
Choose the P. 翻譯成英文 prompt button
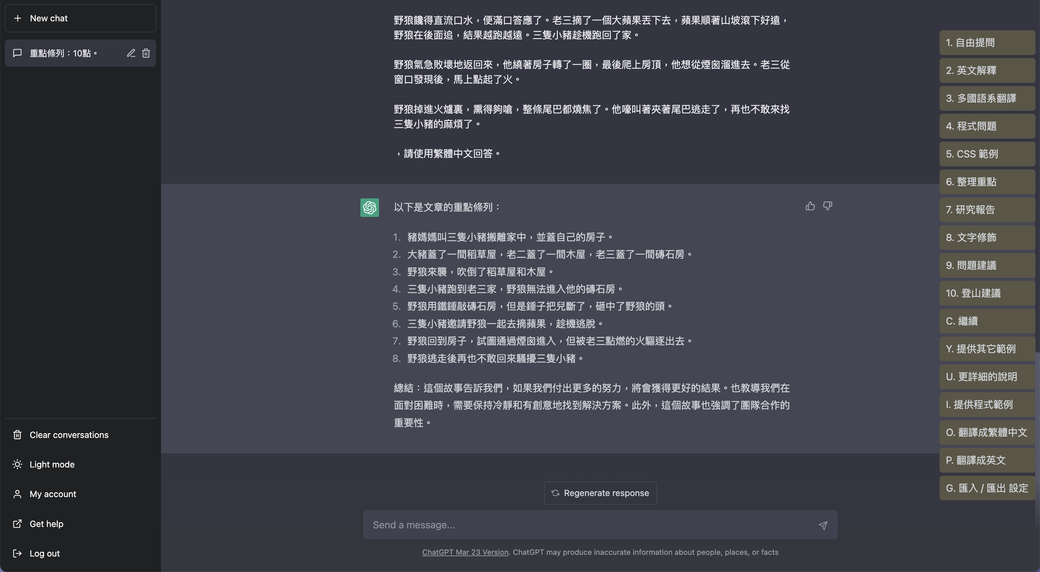[x=987, y=460]
